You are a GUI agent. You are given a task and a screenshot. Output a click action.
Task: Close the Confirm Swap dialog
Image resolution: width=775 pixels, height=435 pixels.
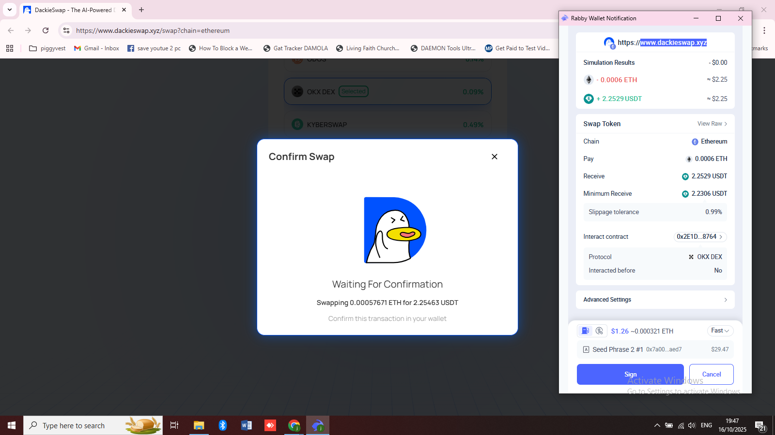(494, 157)
